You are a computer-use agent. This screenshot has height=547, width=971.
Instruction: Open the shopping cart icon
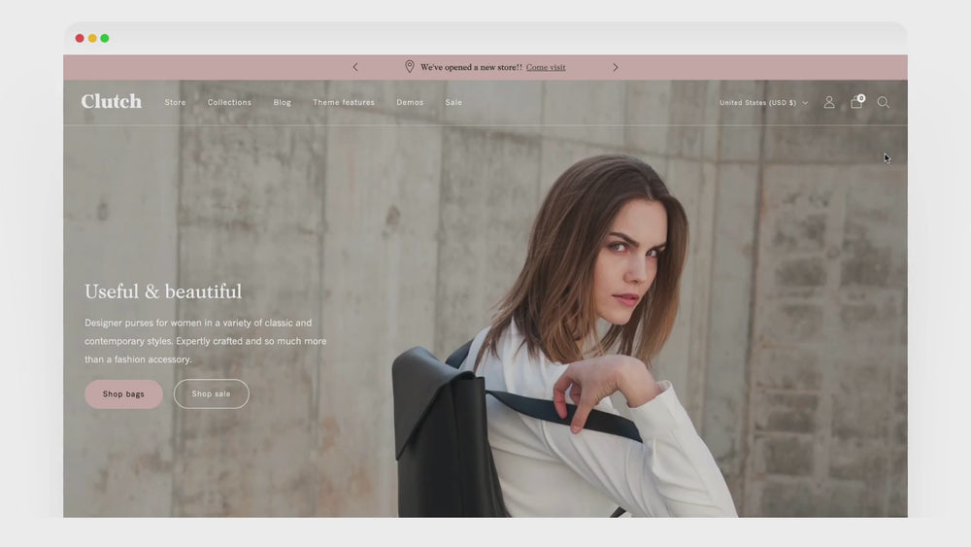pos(856,102)
